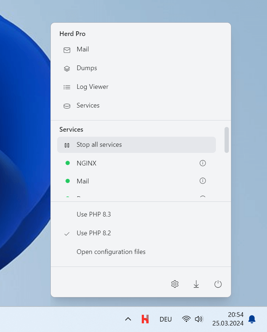Open the DEU language input switcher

coord(166,319)
